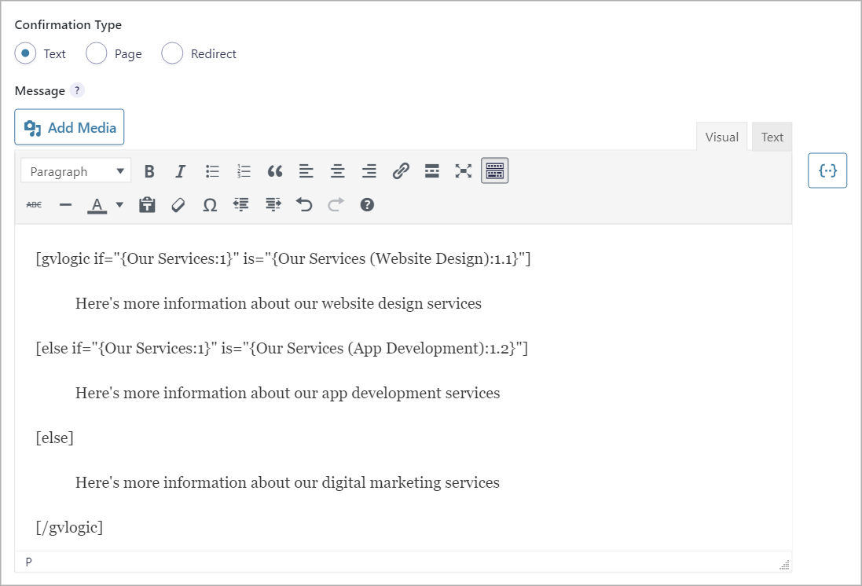The image size is (862, 586).
Task: Apply blockquote formatting
Action: pos(275,171)
